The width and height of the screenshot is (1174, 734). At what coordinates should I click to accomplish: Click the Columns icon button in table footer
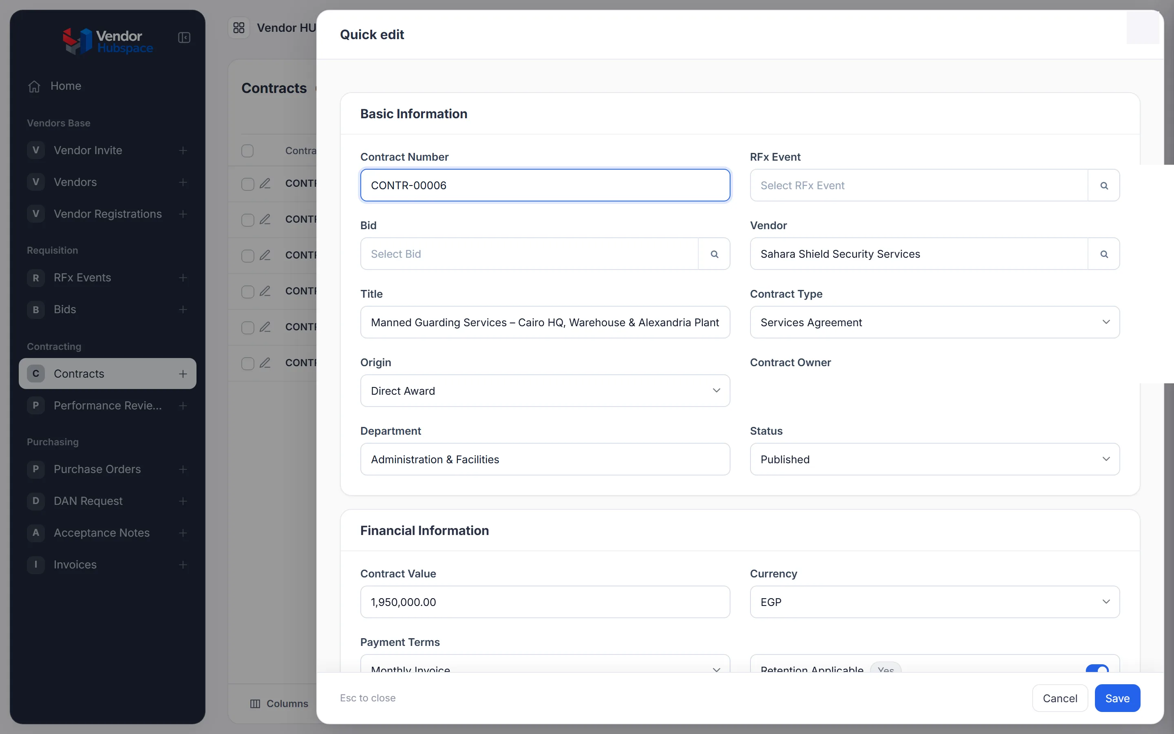pos(279,703)
